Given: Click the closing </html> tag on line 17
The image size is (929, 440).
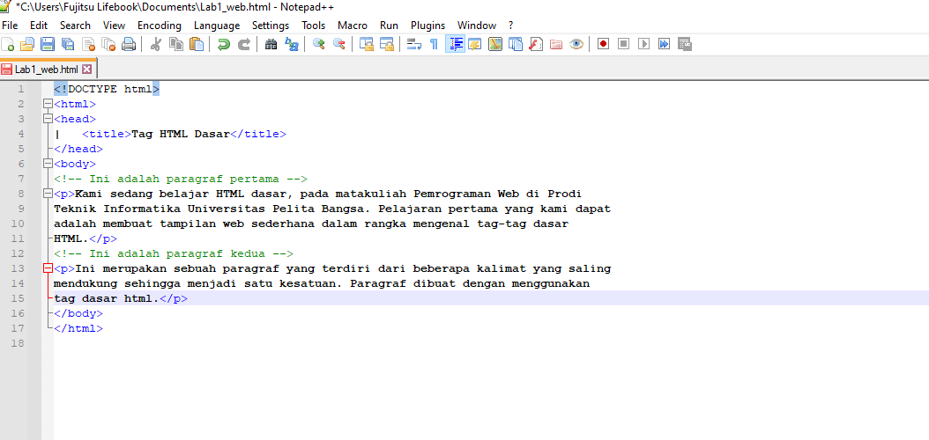Looking at the screenshot, I should point(78,328).
